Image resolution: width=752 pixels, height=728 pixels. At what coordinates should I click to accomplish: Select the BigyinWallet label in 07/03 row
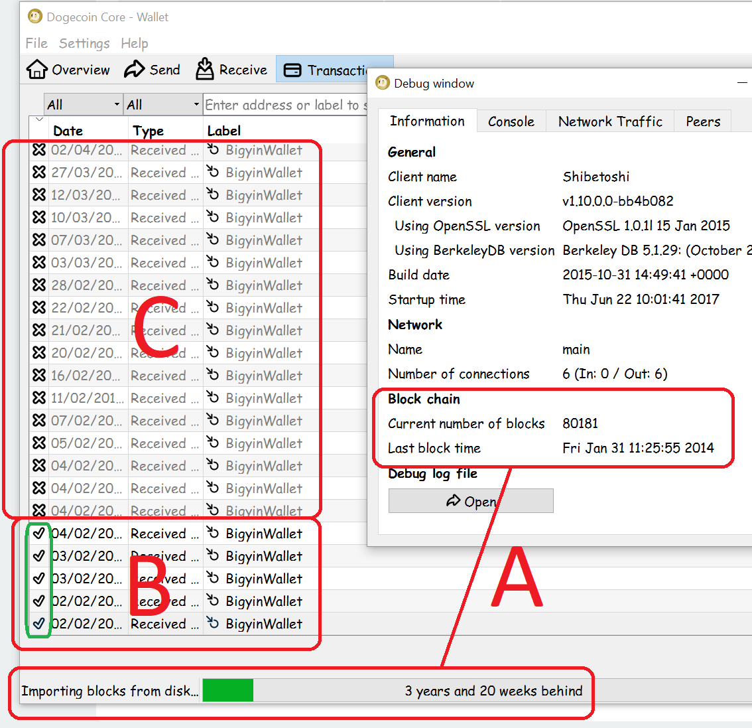pyautogui.click(x=264, y=240)
